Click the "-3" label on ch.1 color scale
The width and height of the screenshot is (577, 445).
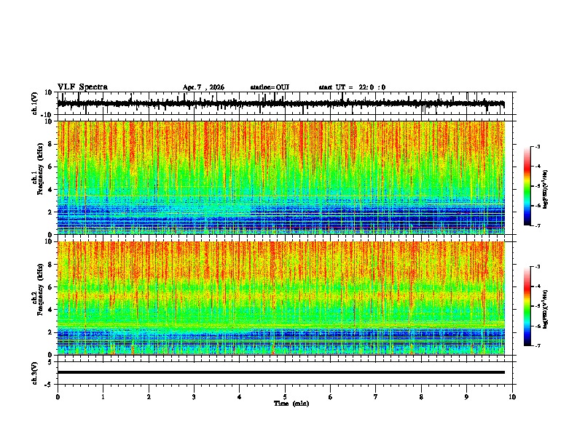click(537, 146)
